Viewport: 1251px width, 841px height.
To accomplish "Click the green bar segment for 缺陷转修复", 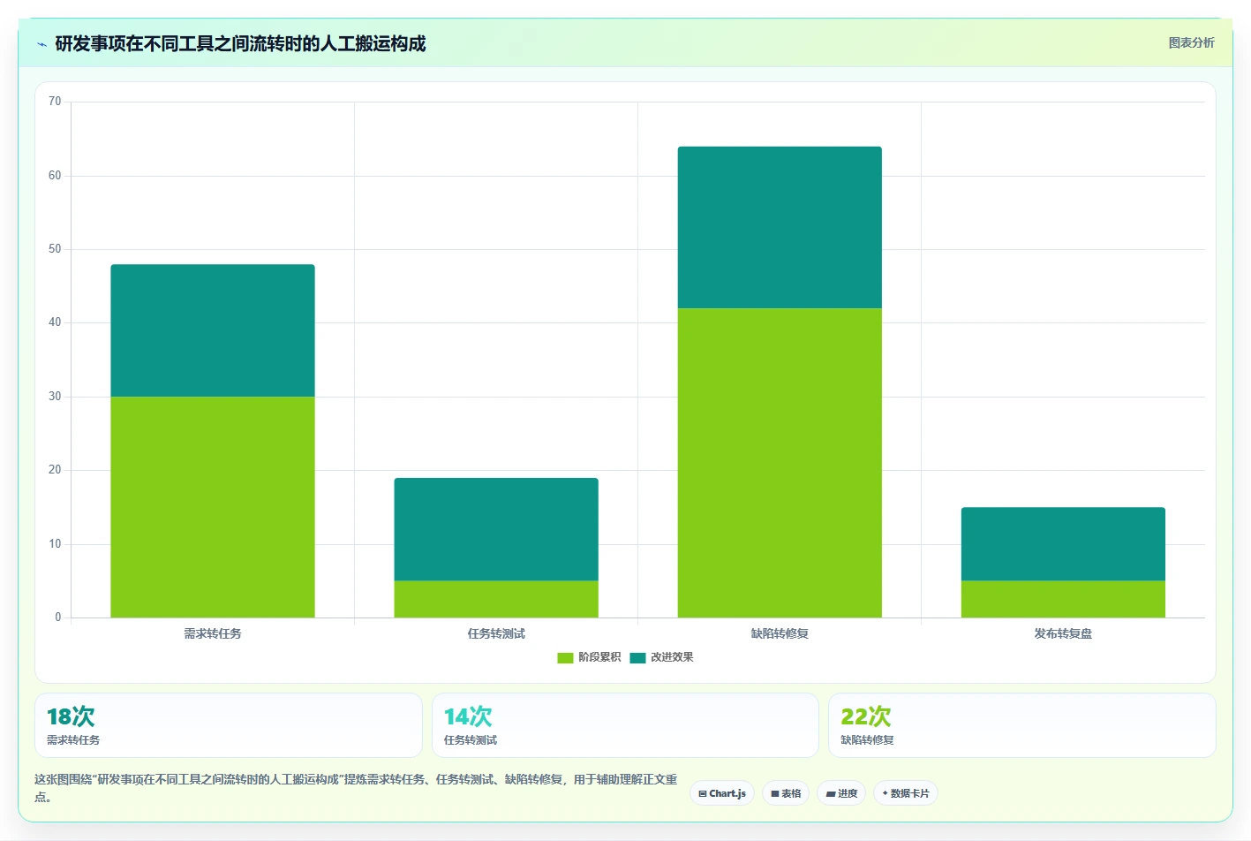I will coord(780,463).
